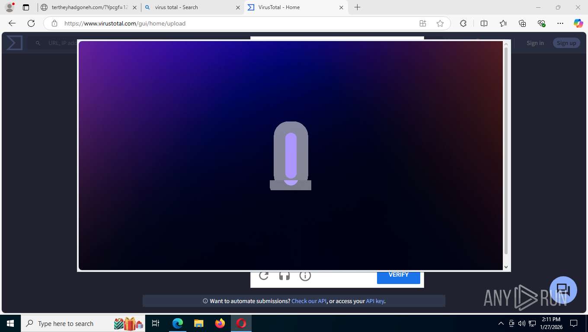The image size is (588, 332).
Task: Open the chat support bubble
Action: 563,290
